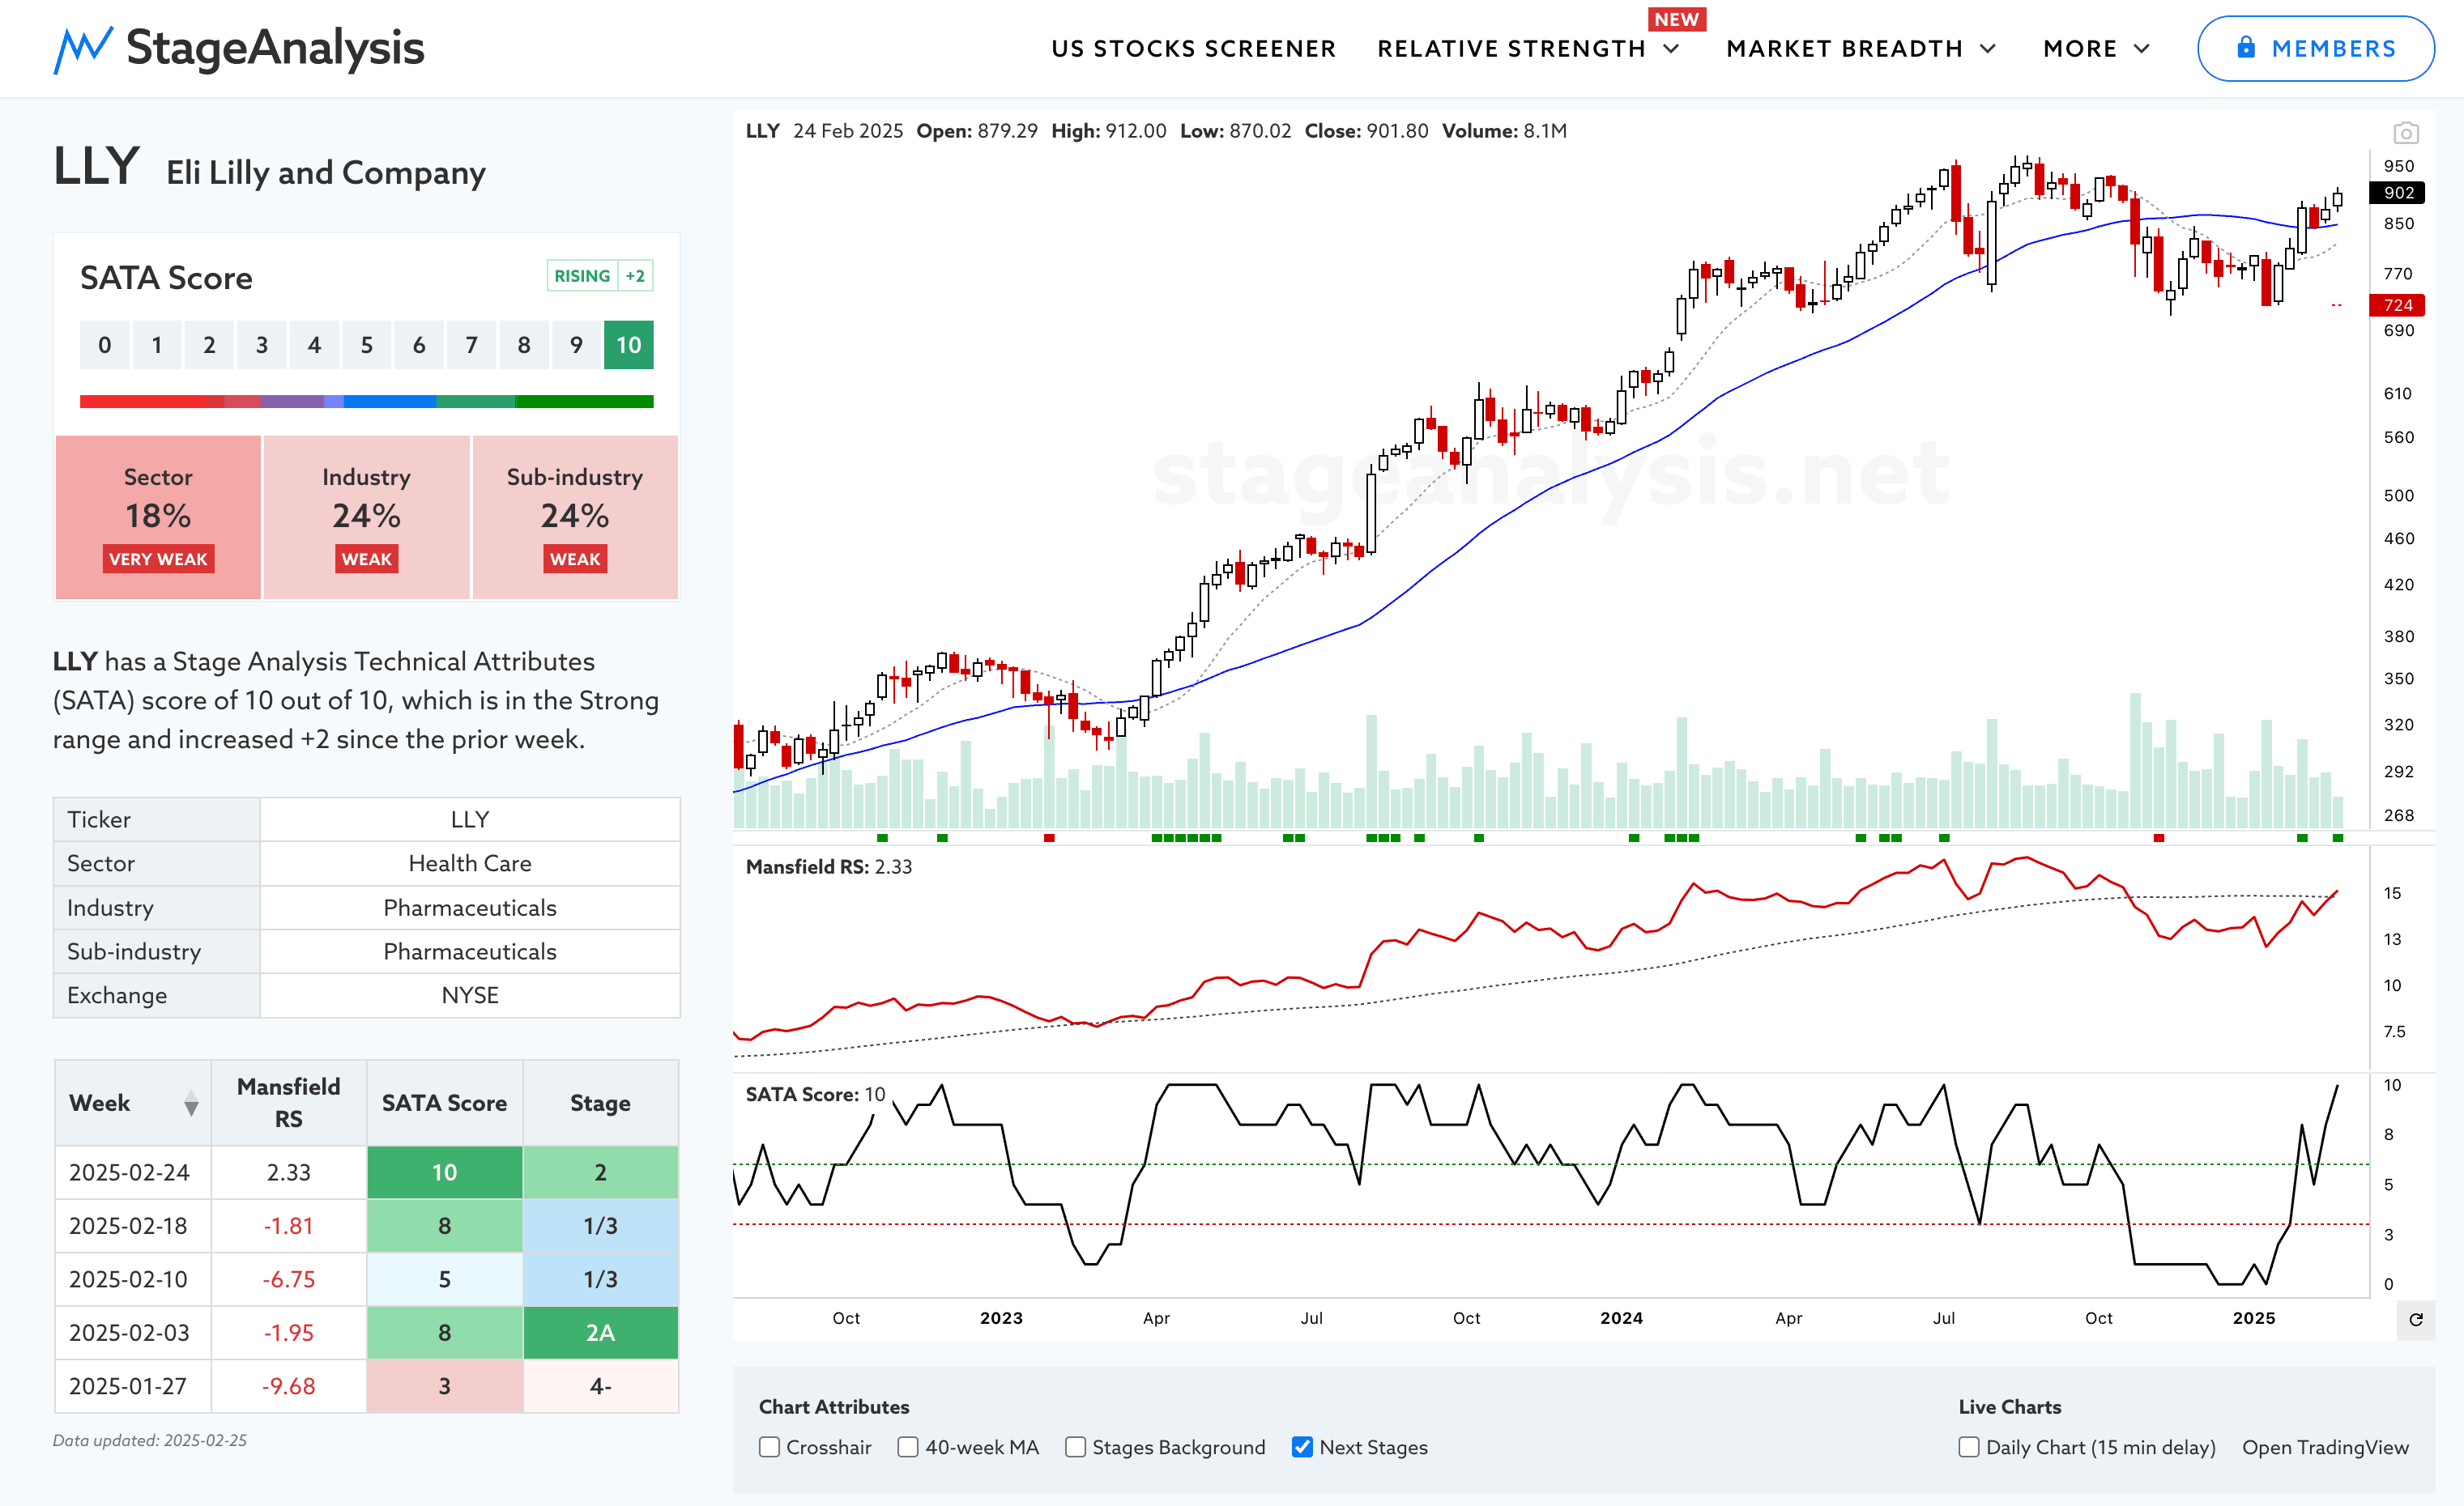
Task: Click the black 902 price label
Action: (2397, 193)
